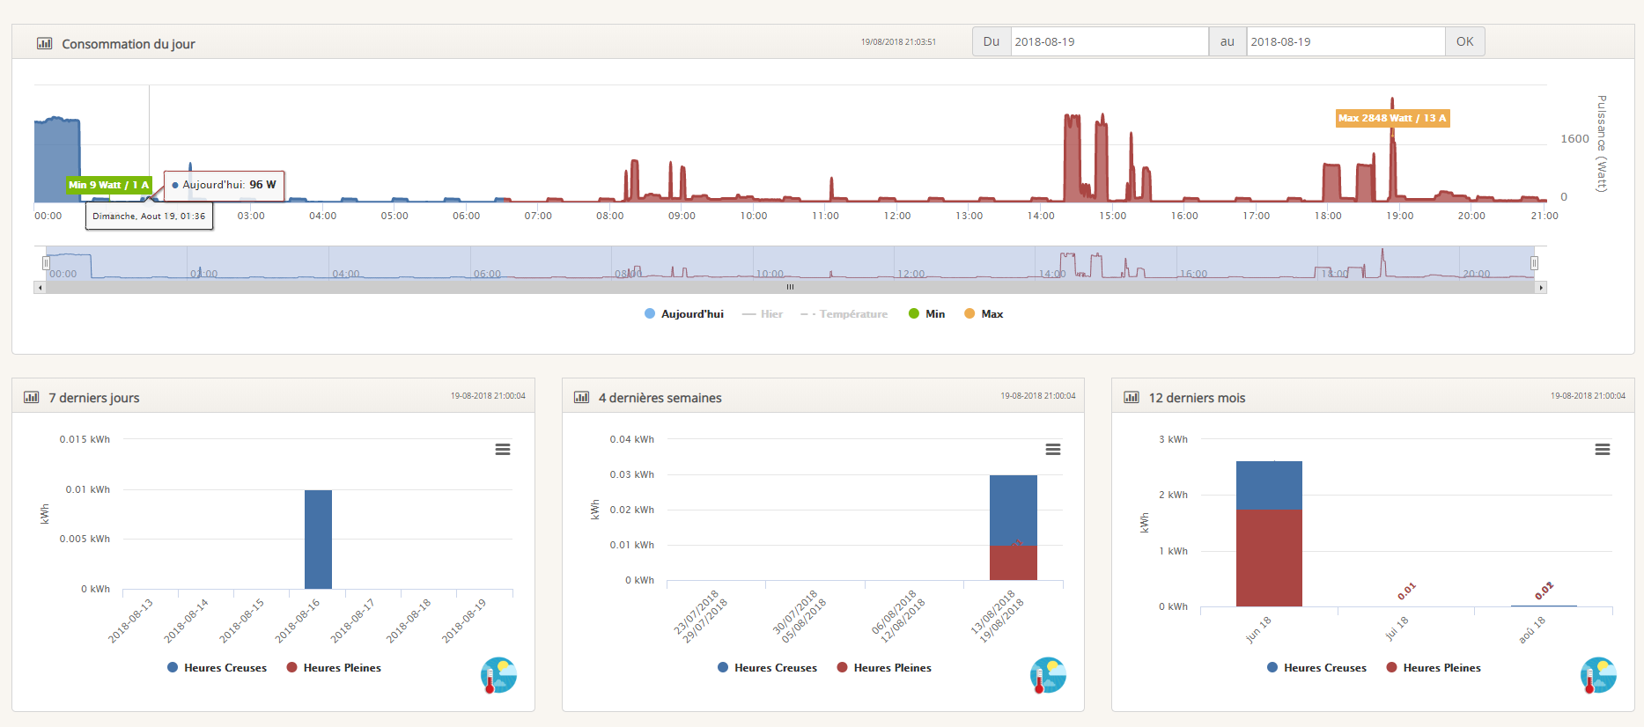
Task: Open hamburger menu of 12 derniers mois chart
Action: pos(1603,449)
